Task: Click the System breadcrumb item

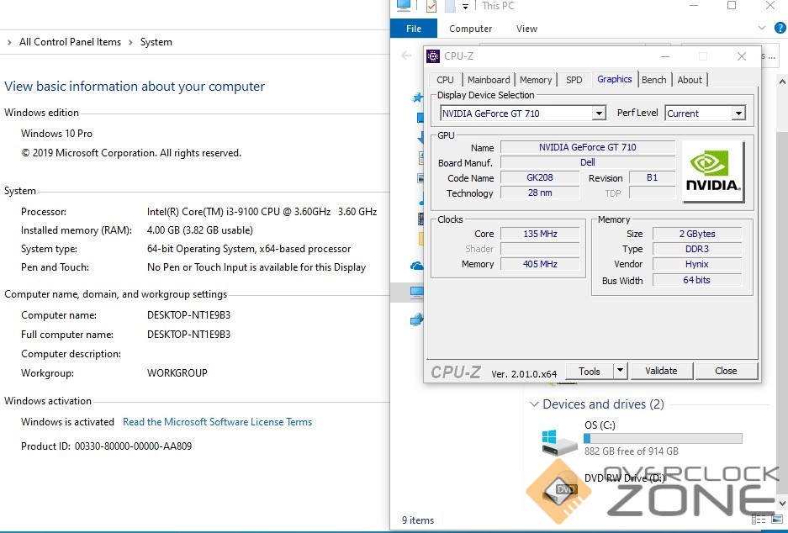Action: [156, 42]
